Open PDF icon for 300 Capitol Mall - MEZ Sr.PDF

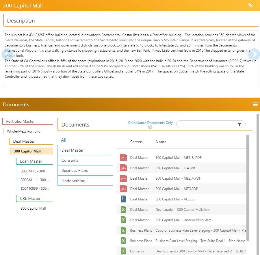(123, 157)
